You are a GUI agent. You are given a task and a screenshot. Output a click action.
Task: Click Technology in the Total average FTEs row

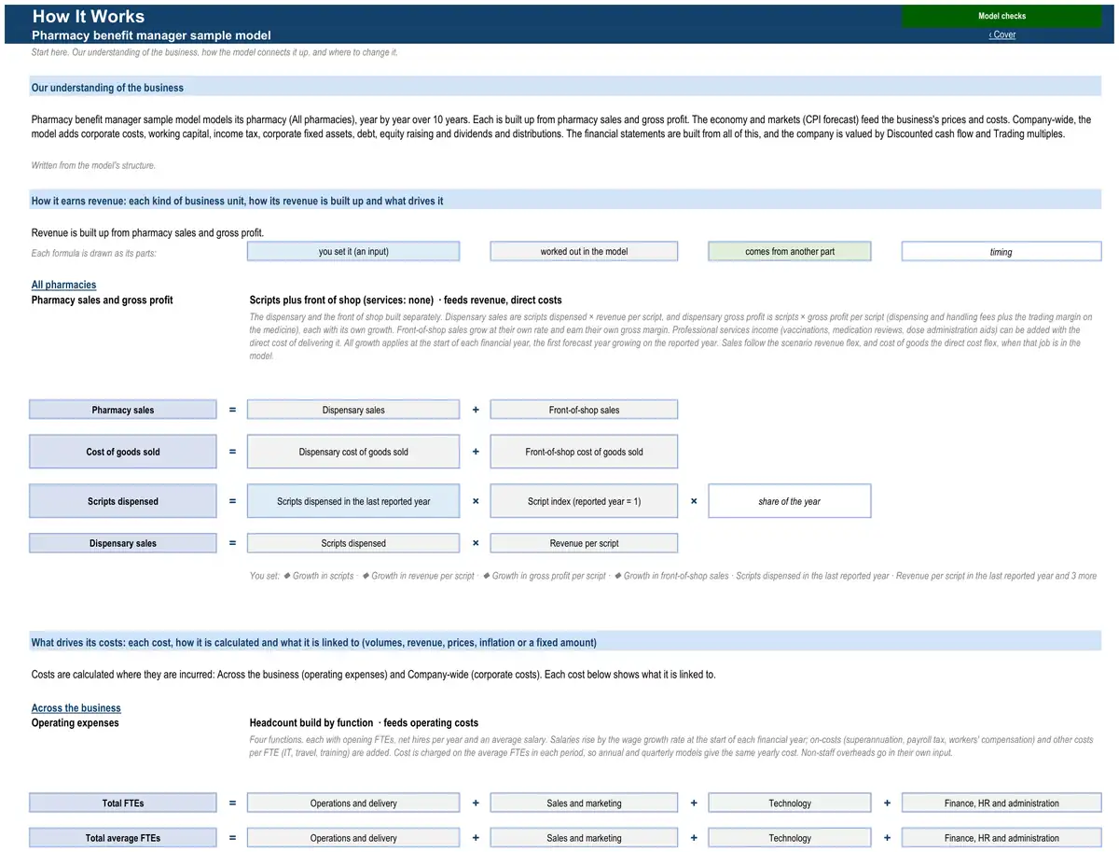pyautogui.click(x=790, y=838)
